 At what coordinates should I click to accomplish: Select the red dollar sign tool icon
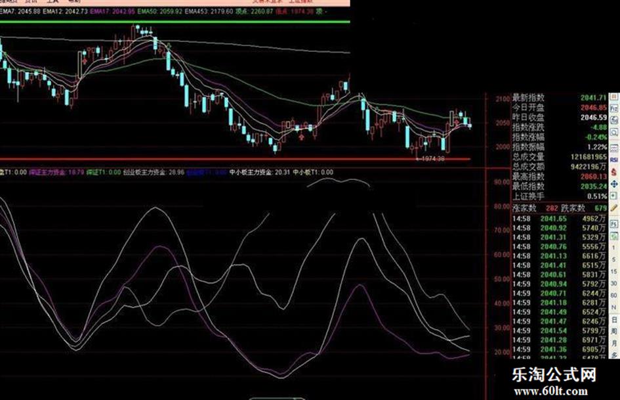[x=614, y=172]
